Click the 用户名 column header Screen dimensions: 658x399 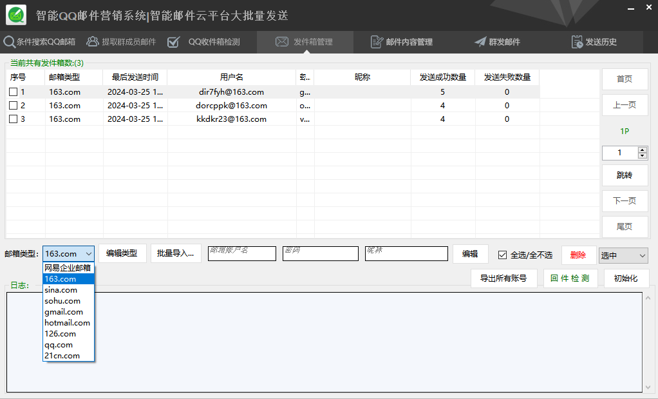[232, 77]
